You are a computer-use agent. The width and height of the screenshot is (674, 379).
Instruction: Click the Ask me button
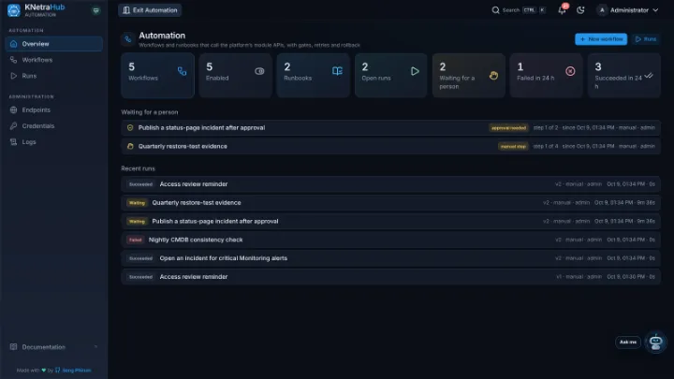pyautogui.click(x=628, y=343)
